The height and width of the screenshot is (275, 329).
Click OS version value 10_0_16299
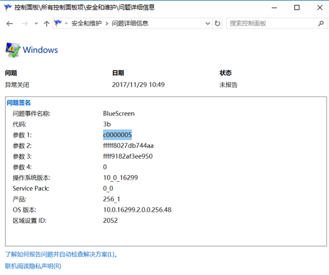tap(121, 178)
